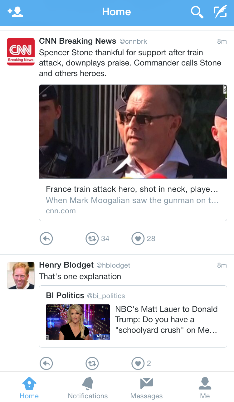This screenshot has height=402, width=234.
Task: Tap the train attack news photo
Action: (133, 131)
